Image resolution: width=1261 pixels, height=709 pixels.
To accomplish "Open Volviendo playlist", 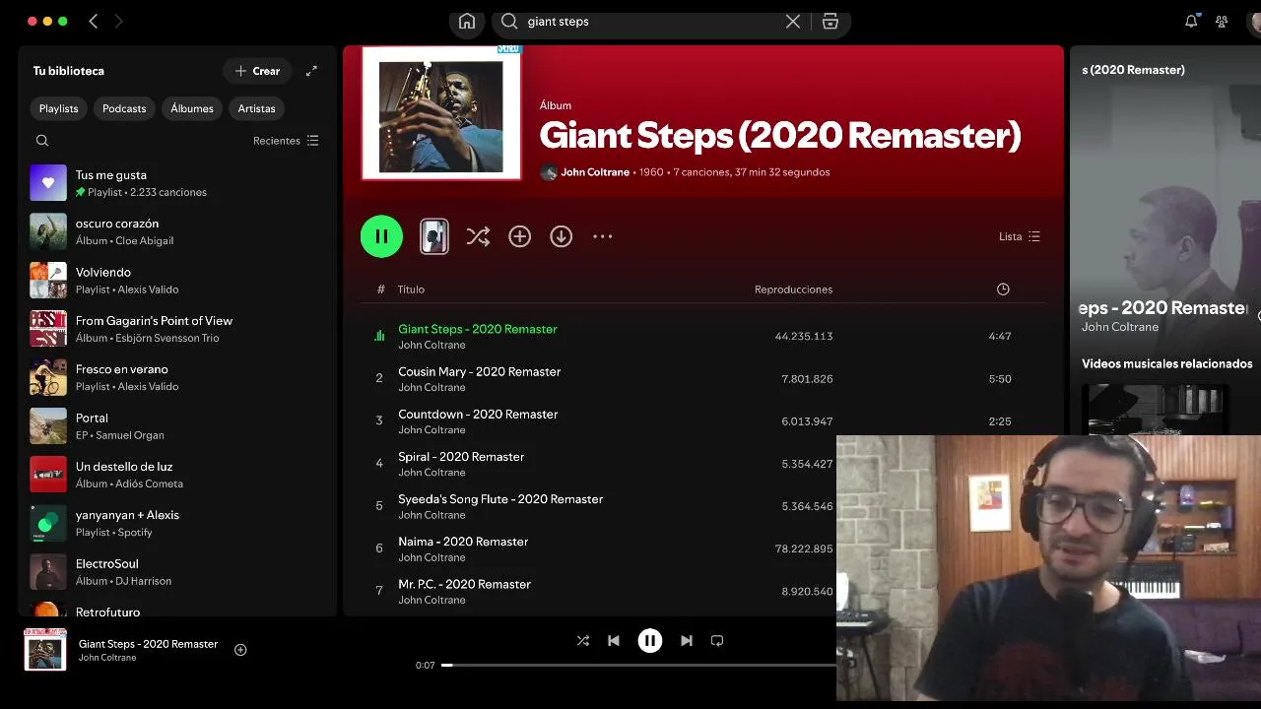I will (x=177, y=281).
